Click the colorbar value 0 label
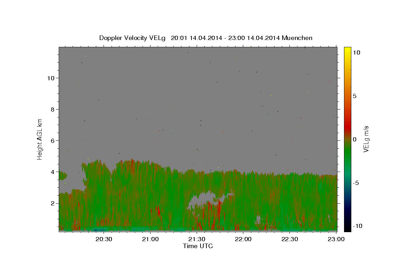 (355, 139)
